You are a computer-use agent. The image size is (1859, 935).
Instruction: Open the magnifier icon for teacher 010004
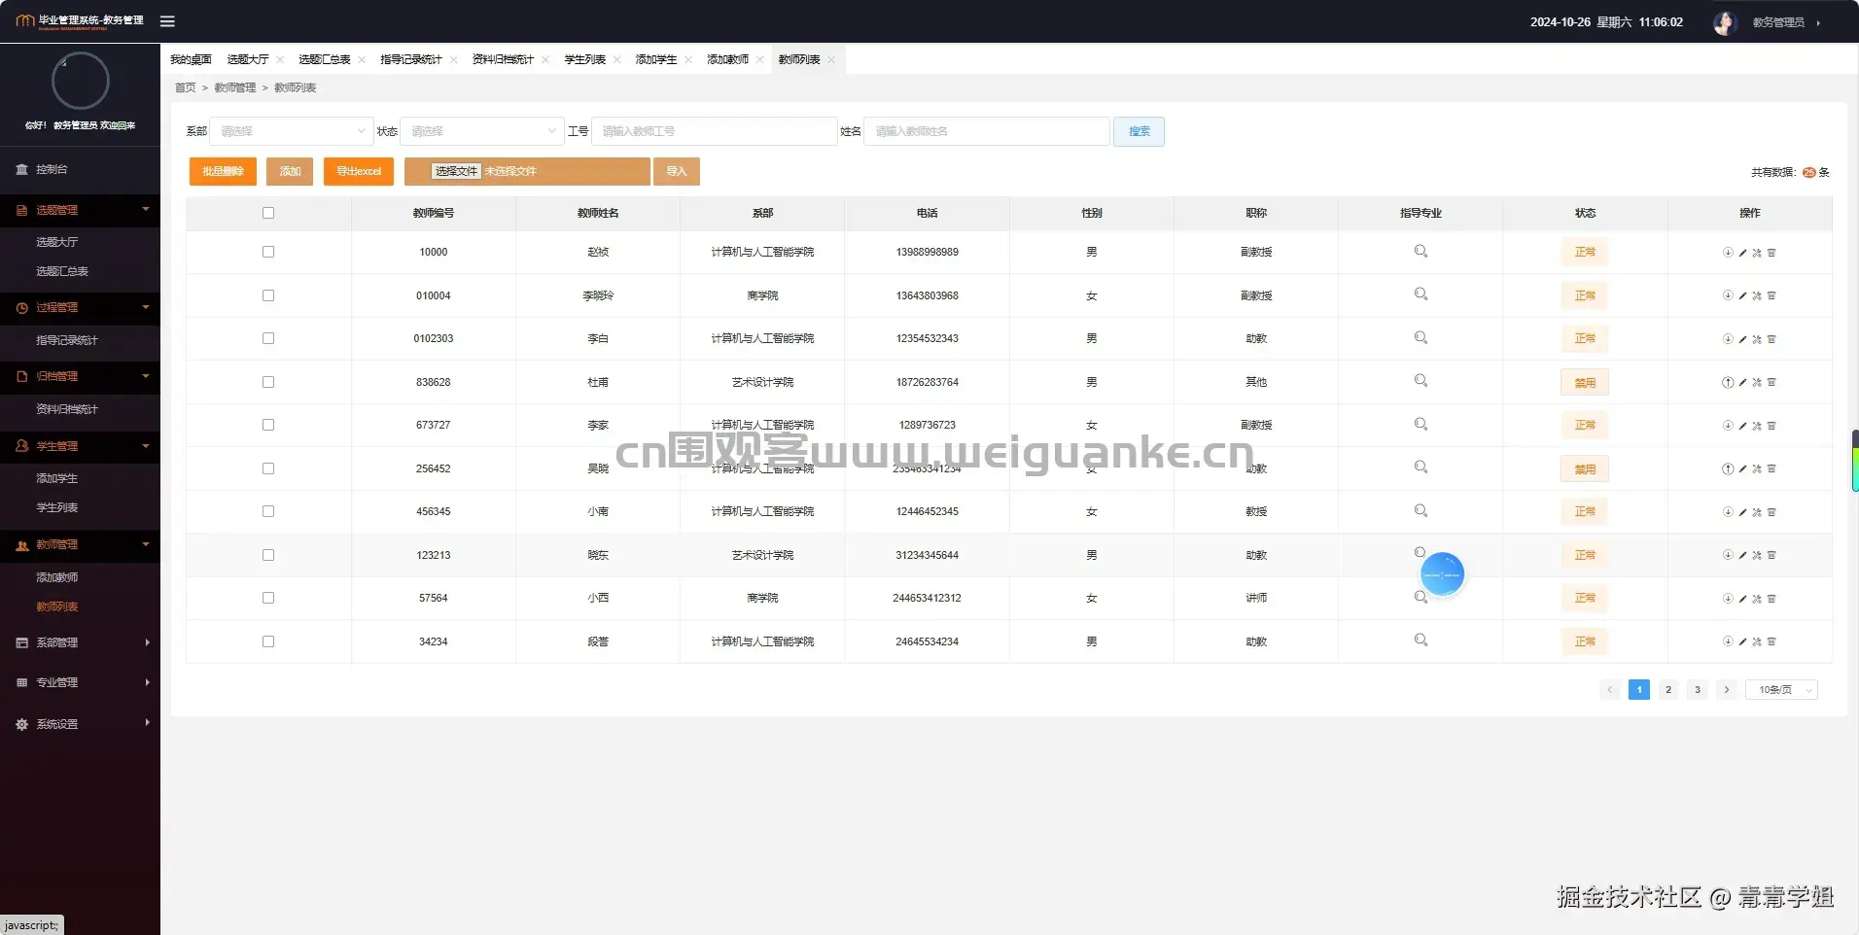coord(1421,294)
